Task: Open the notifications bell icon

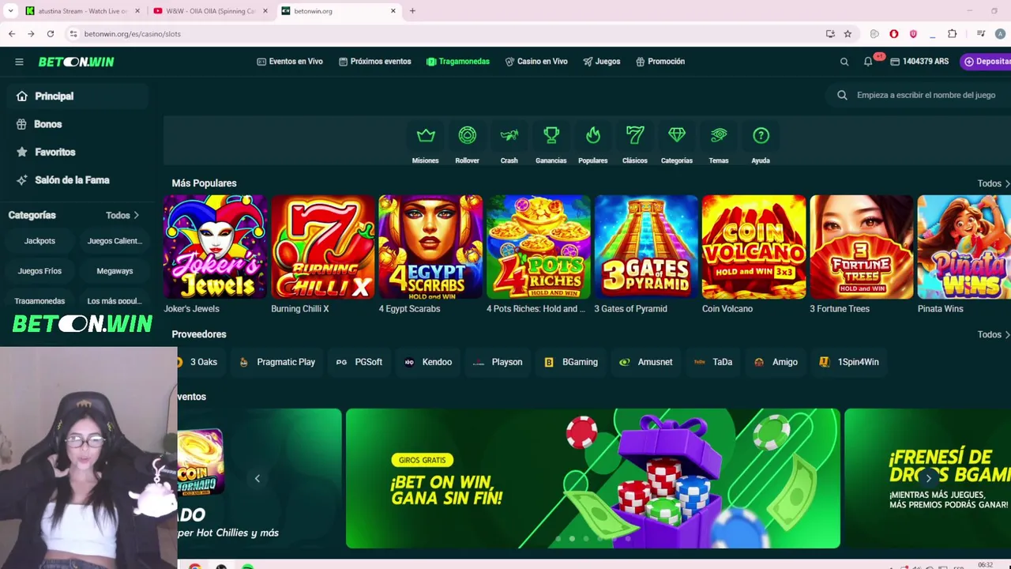Action: tap(868, 62)
